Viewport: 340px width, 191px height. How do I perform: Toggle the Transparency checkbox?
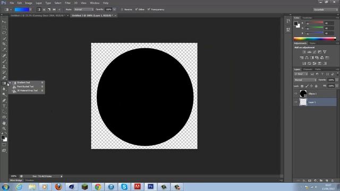149,10
